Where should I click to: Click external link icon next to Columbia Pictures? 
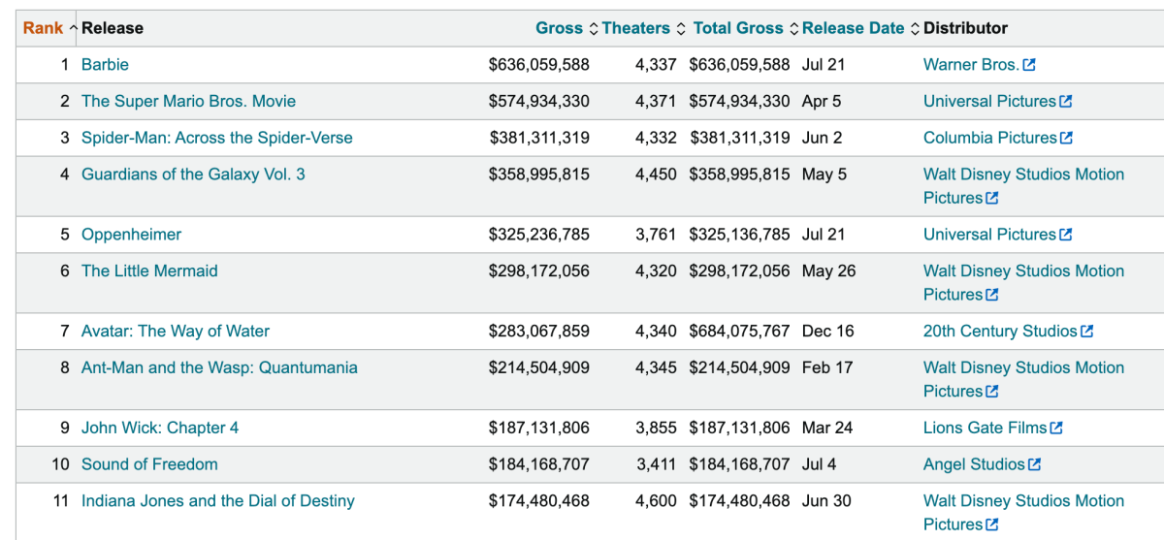click(1067, 138)
